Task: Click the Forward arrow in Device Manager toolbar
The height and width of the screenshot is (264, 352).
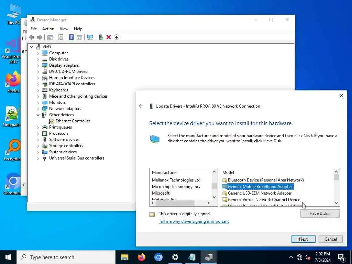Action: pos(39,37)
